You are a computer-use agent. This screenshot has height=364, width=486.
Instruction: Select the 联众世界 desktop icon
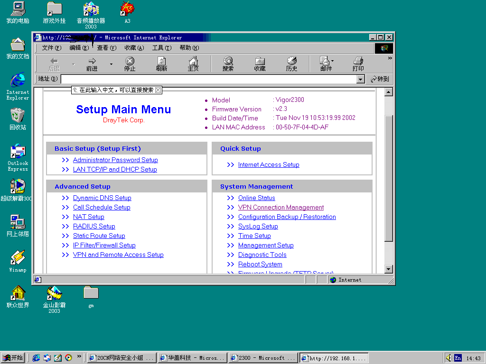pos(18,297)
